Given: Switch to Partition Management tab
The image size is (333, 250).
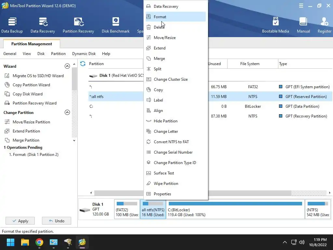Looking at the screenshot, I should (32, 44).
